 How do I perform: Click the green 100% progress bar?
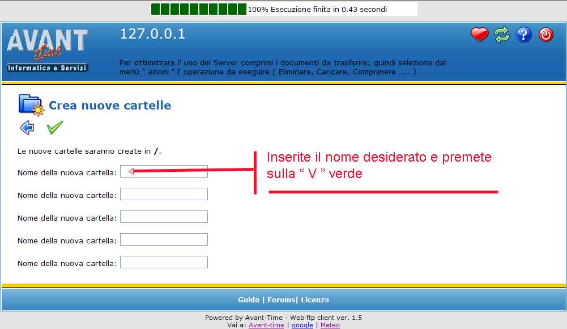198,9
